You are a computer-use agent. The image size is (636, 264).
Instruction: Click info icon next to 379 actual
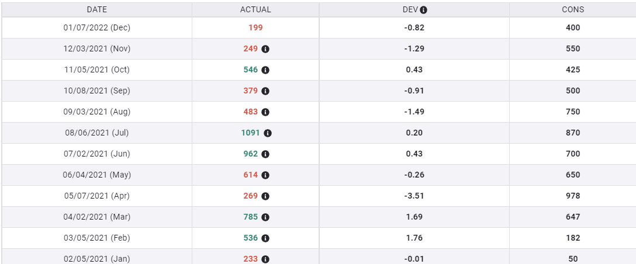pyautogui.click(x=265, y=91)
